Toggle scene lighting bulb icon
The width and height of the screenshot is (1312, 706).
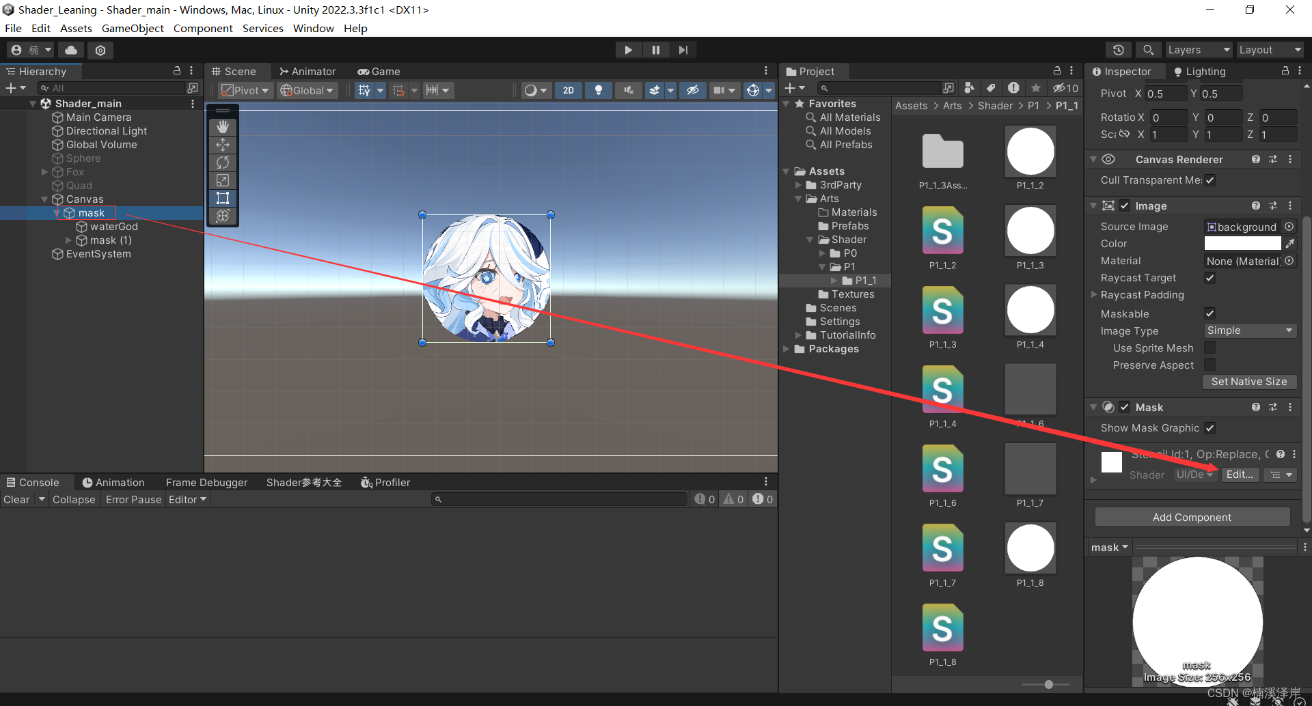point(599,90)
